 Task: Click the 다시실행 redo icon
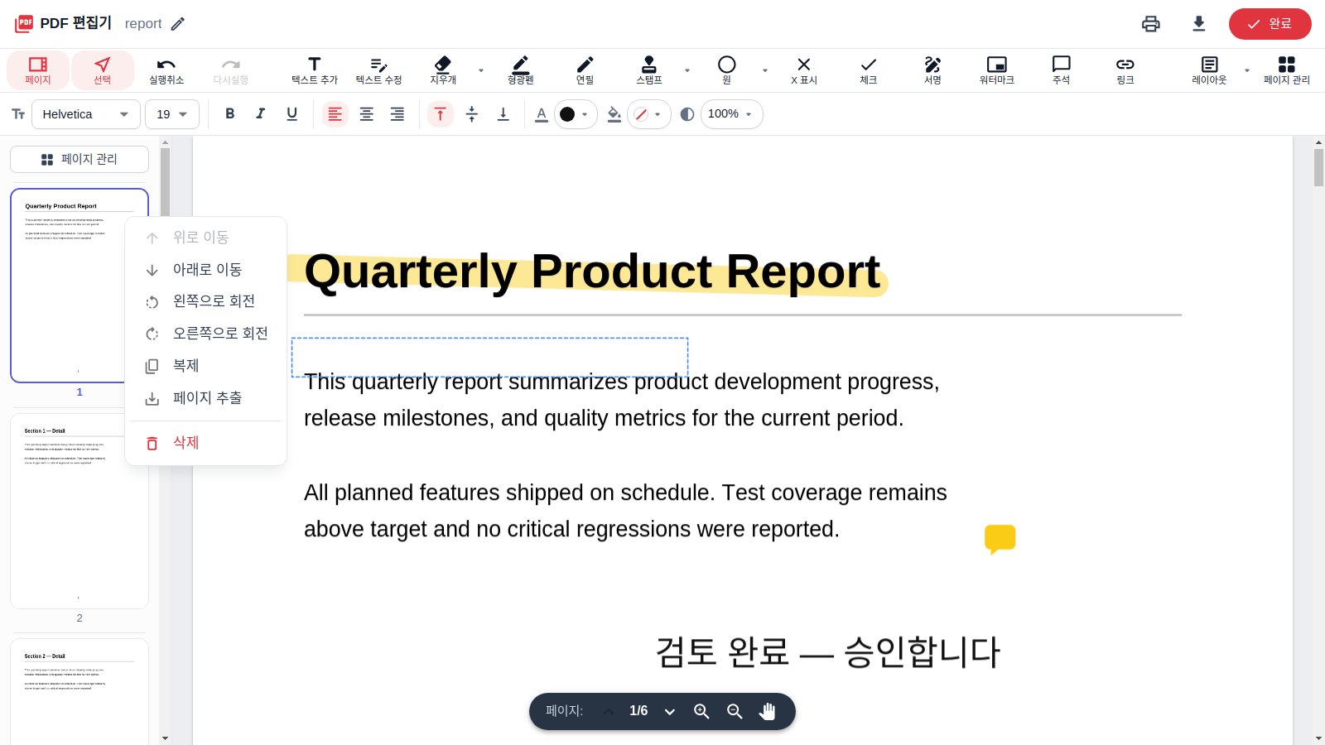[231, 70]
